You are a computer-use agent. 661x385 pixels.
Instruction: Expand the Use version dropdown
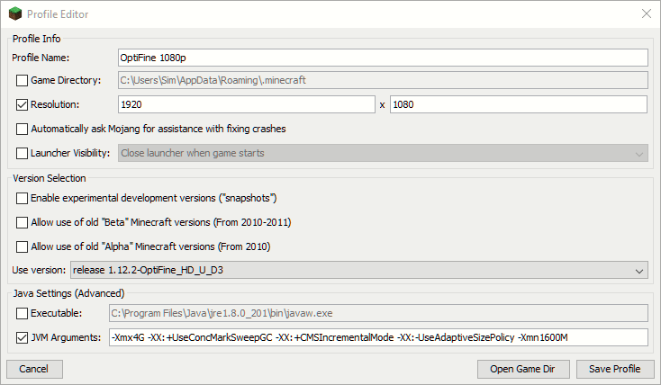359,270
